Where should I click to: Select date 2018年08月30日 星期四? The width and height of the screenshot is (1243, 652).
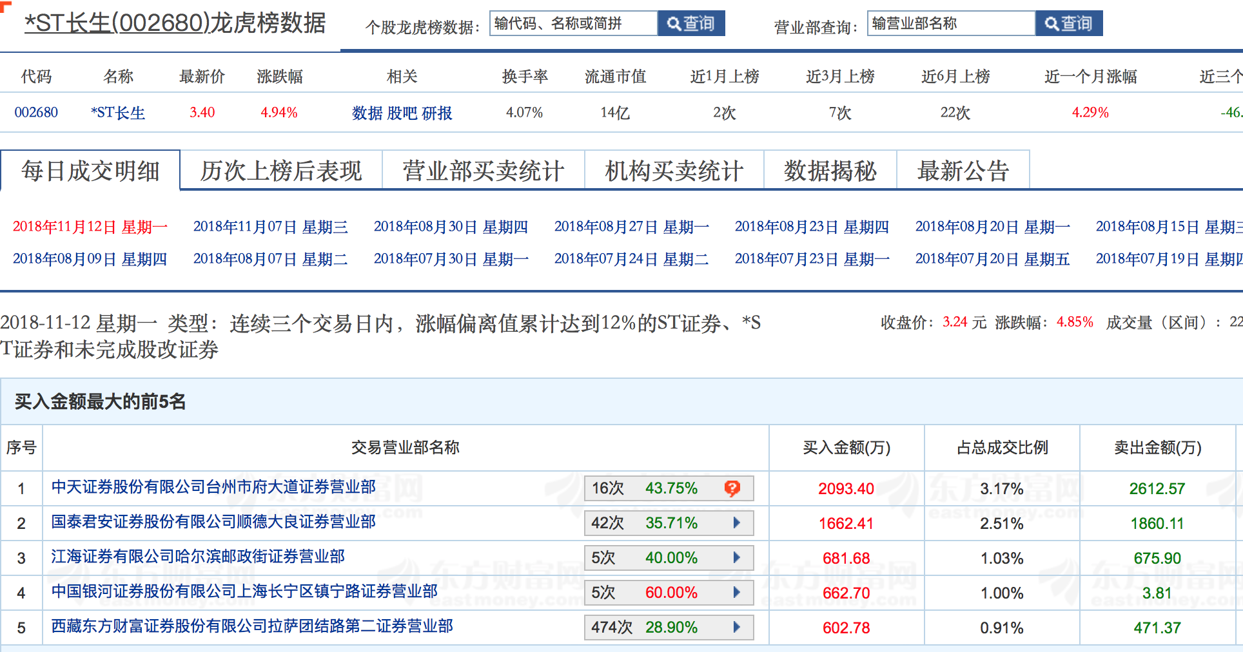[x=451, y=227]
